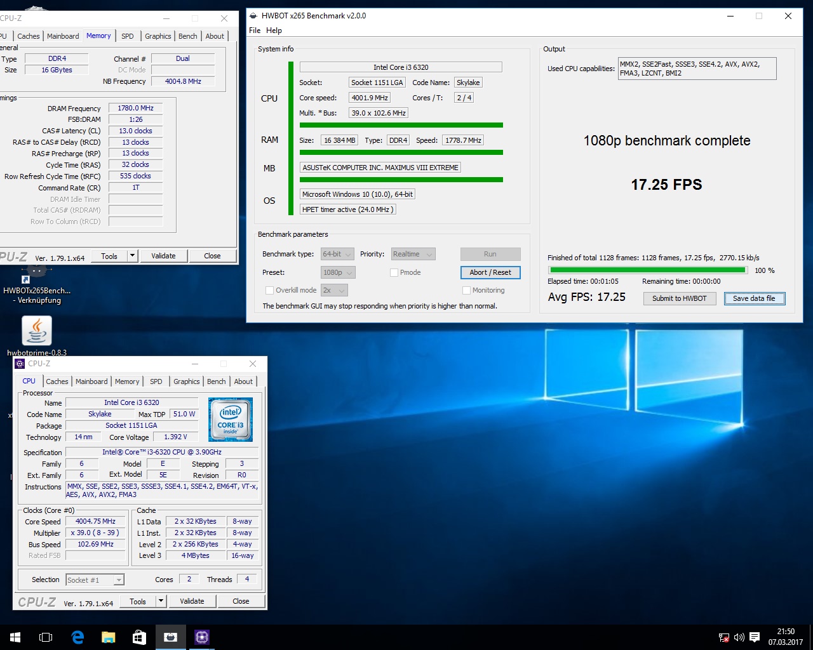The width and height of the screenshot is (813, 650).
Task: Open Bench tab in upper CPU-Z window
Action: click(188, 36)
